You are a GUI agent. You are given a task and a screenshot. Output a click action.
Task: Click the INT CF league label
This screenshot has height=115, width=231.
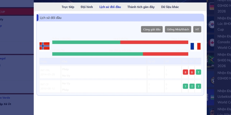point(44,84)
